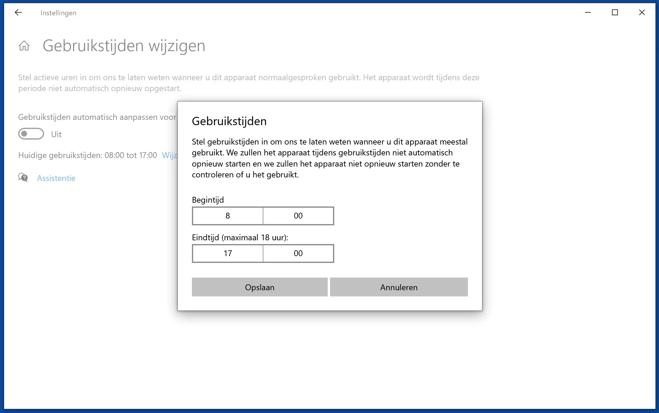Image resolution: width=659 pixels, height=413 pixels.
Task: Select the Eindtijd minutes field showing 00
Action: [x=298, y=253]
